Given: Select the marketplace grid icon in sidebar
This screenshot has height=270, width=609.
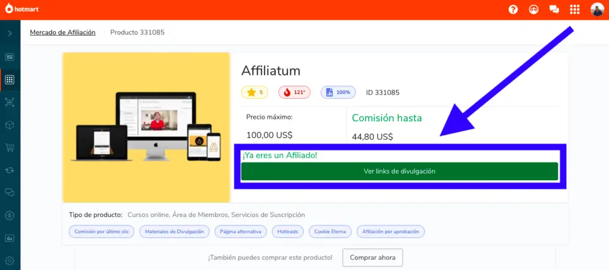Looking at the screenshot, I should click(x=10, y=80).
